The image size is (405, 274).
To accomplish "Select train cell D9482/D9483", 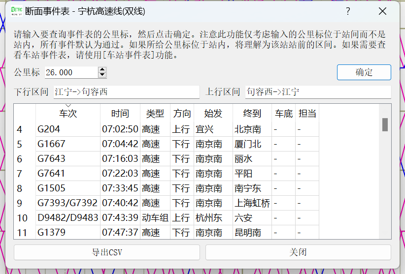I will [68, 218].
